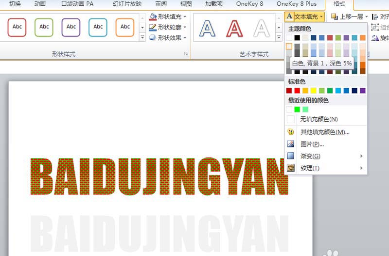Click the Text Fill letter A icon
Image resolution: width=389 pixels, height=256 pixels.
tap(289, 16)
